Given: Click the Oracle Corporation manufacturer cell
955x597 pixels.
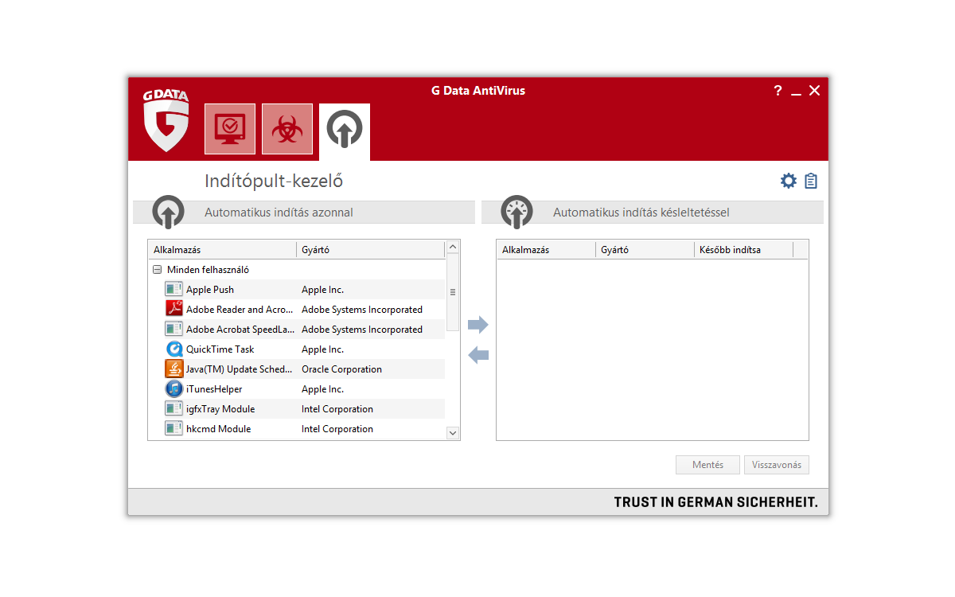Looking at the screenshot, I should coord(341,369).
